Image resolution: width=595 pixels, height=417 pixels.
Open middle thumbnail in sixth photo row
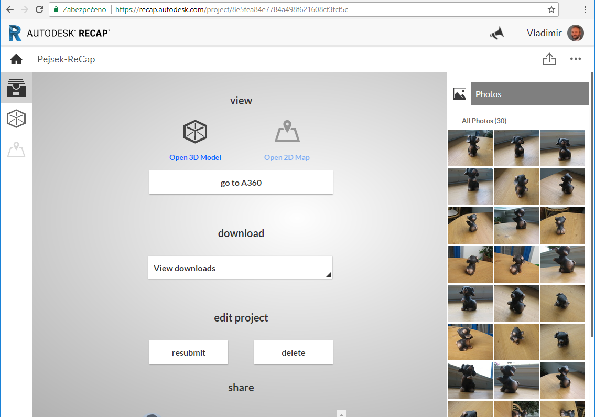click(x=516, y=342)
